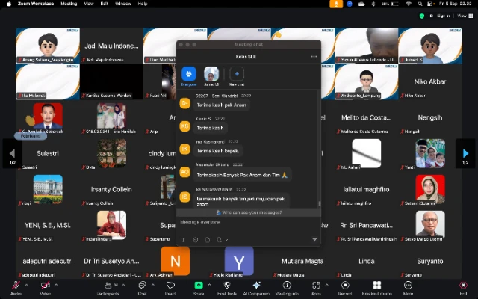Open Host tools shield icon

pyautogui.click(x=226, y=286)
